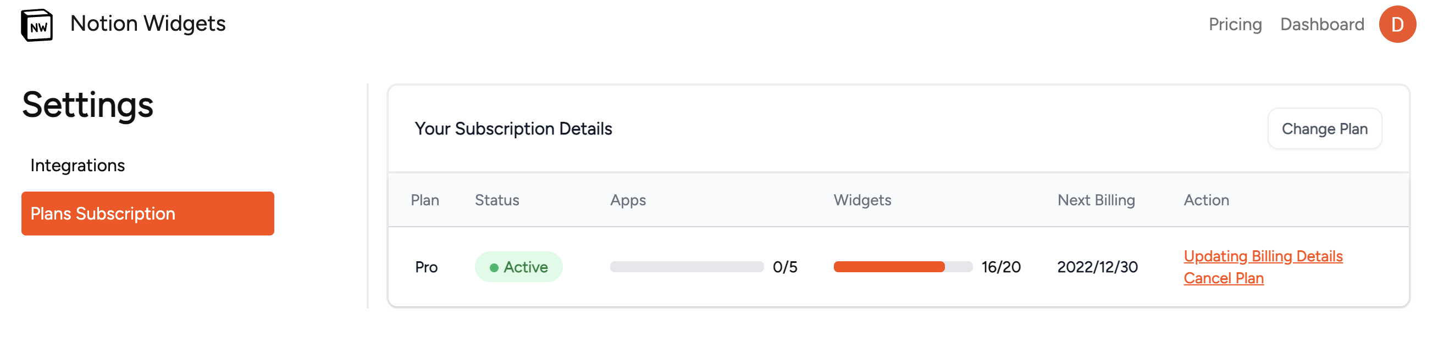Image resolution: width=1438 pixels, height=337 pixels.
Task: Click the Plan column header
Action: [x=425, y=200]
